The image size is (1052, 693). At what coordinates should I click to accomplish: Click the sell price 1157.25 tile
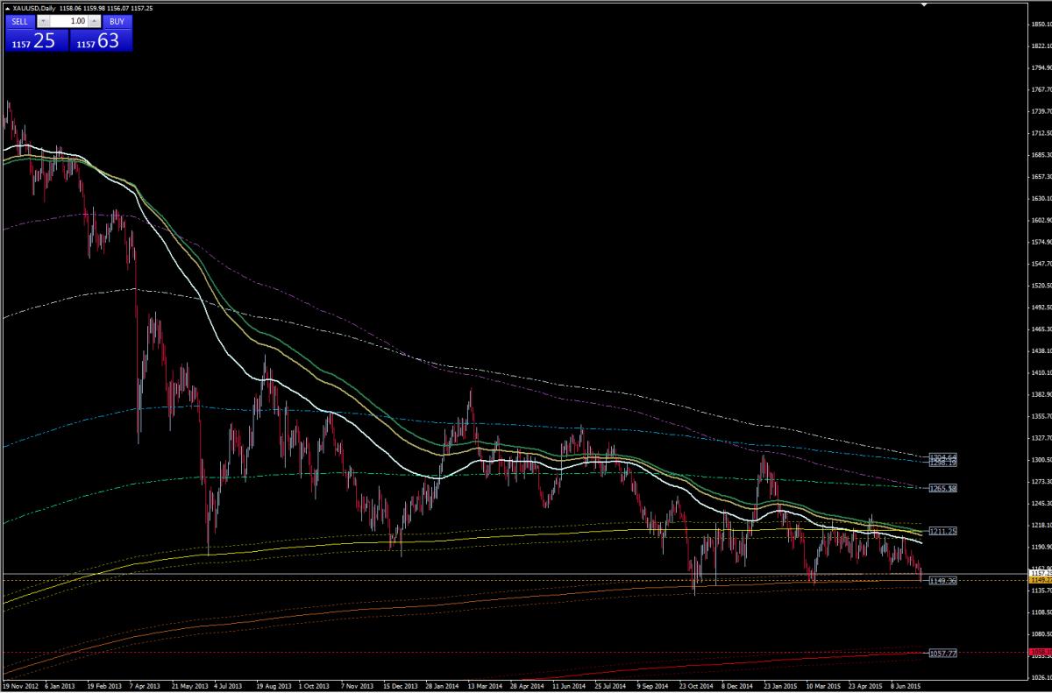pyautogui.click(x=36, y=40)
